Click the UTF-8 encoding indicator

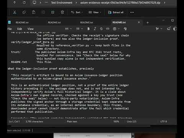point(164,122)
